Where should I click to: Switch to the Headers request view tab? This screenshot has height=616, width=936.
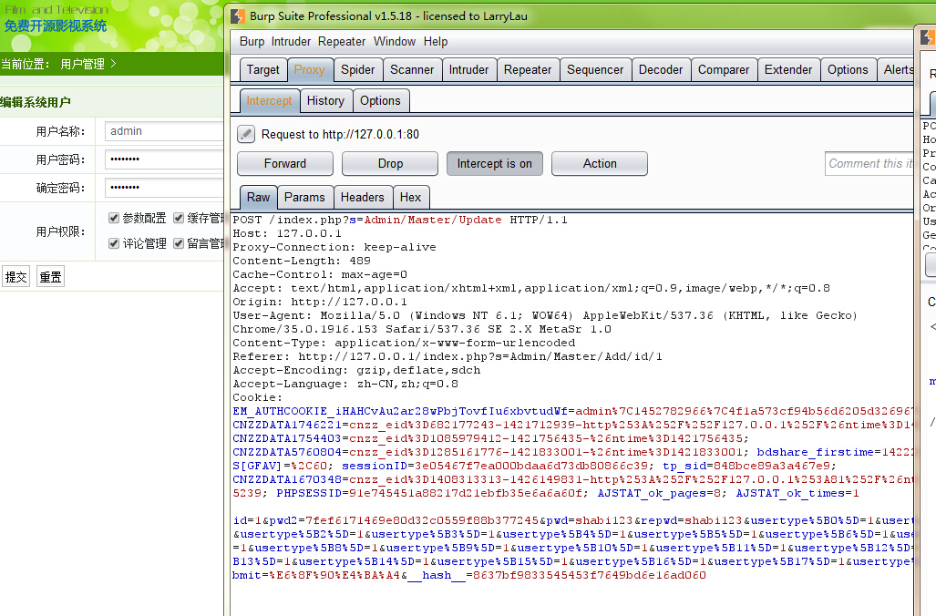363,198
